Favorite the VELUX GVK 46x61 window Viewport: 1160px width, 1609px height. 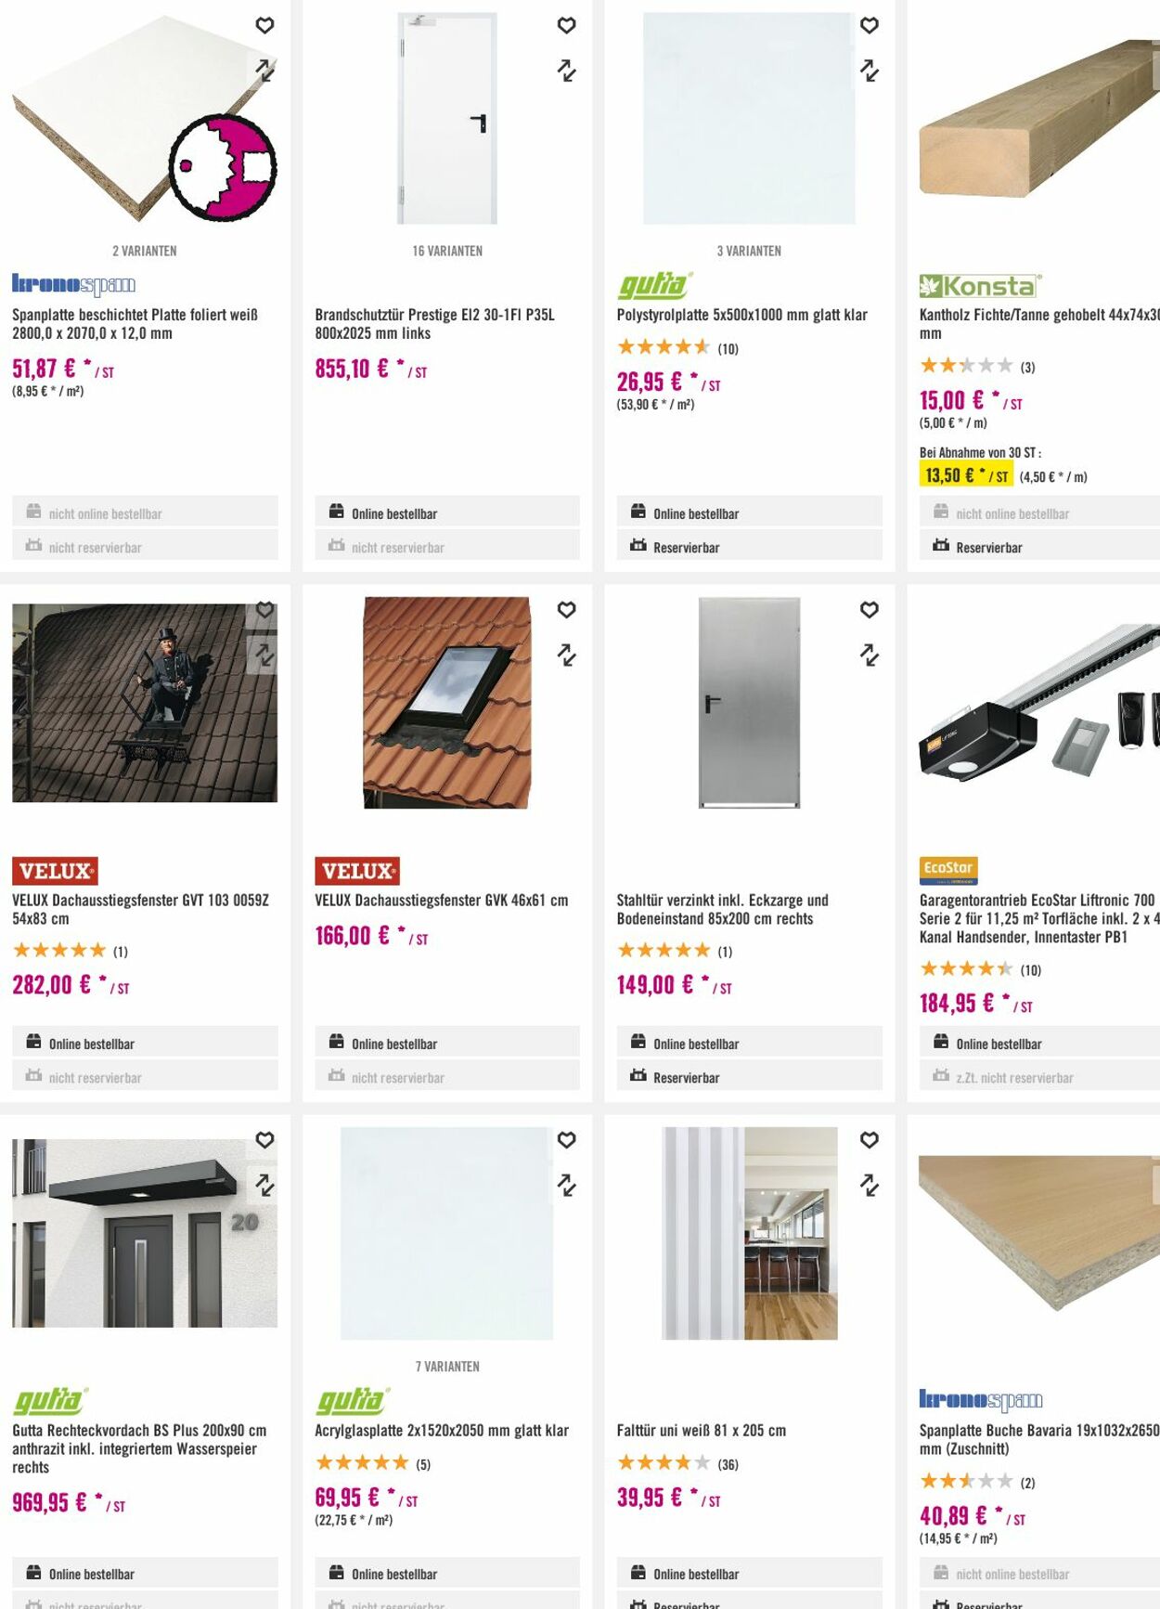tap(566, 610)
